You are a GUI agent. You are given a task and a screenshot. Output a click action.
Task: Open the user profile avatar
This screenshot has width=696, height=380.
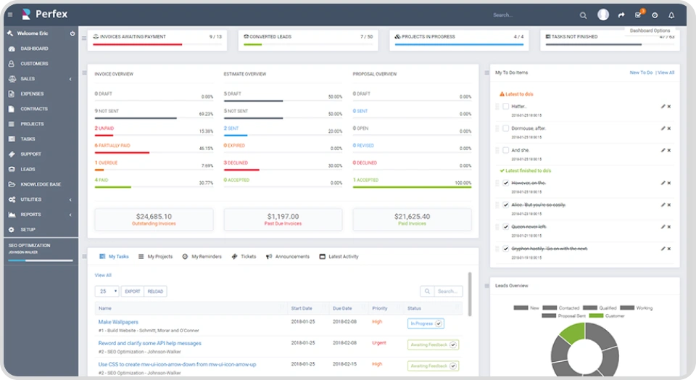pos(603,15)
